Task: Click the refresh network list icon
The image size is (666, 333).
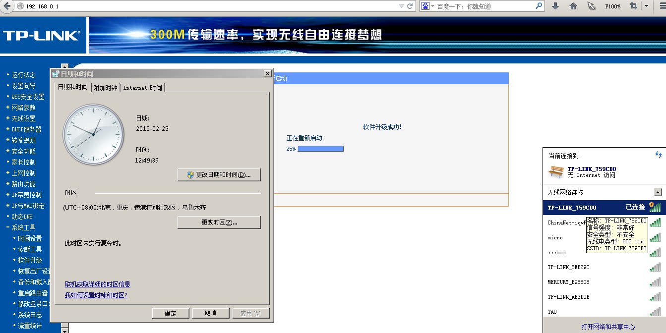Action: (658, 155)
